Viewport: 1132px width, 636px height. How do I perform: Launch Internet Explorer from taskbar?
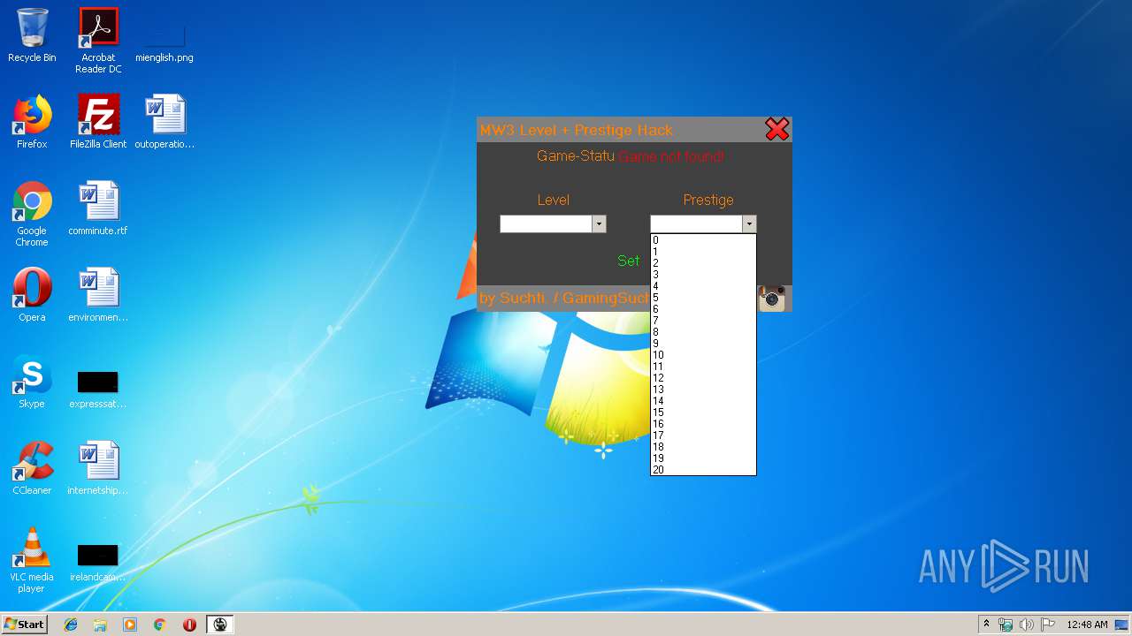(x=71, y=625)
